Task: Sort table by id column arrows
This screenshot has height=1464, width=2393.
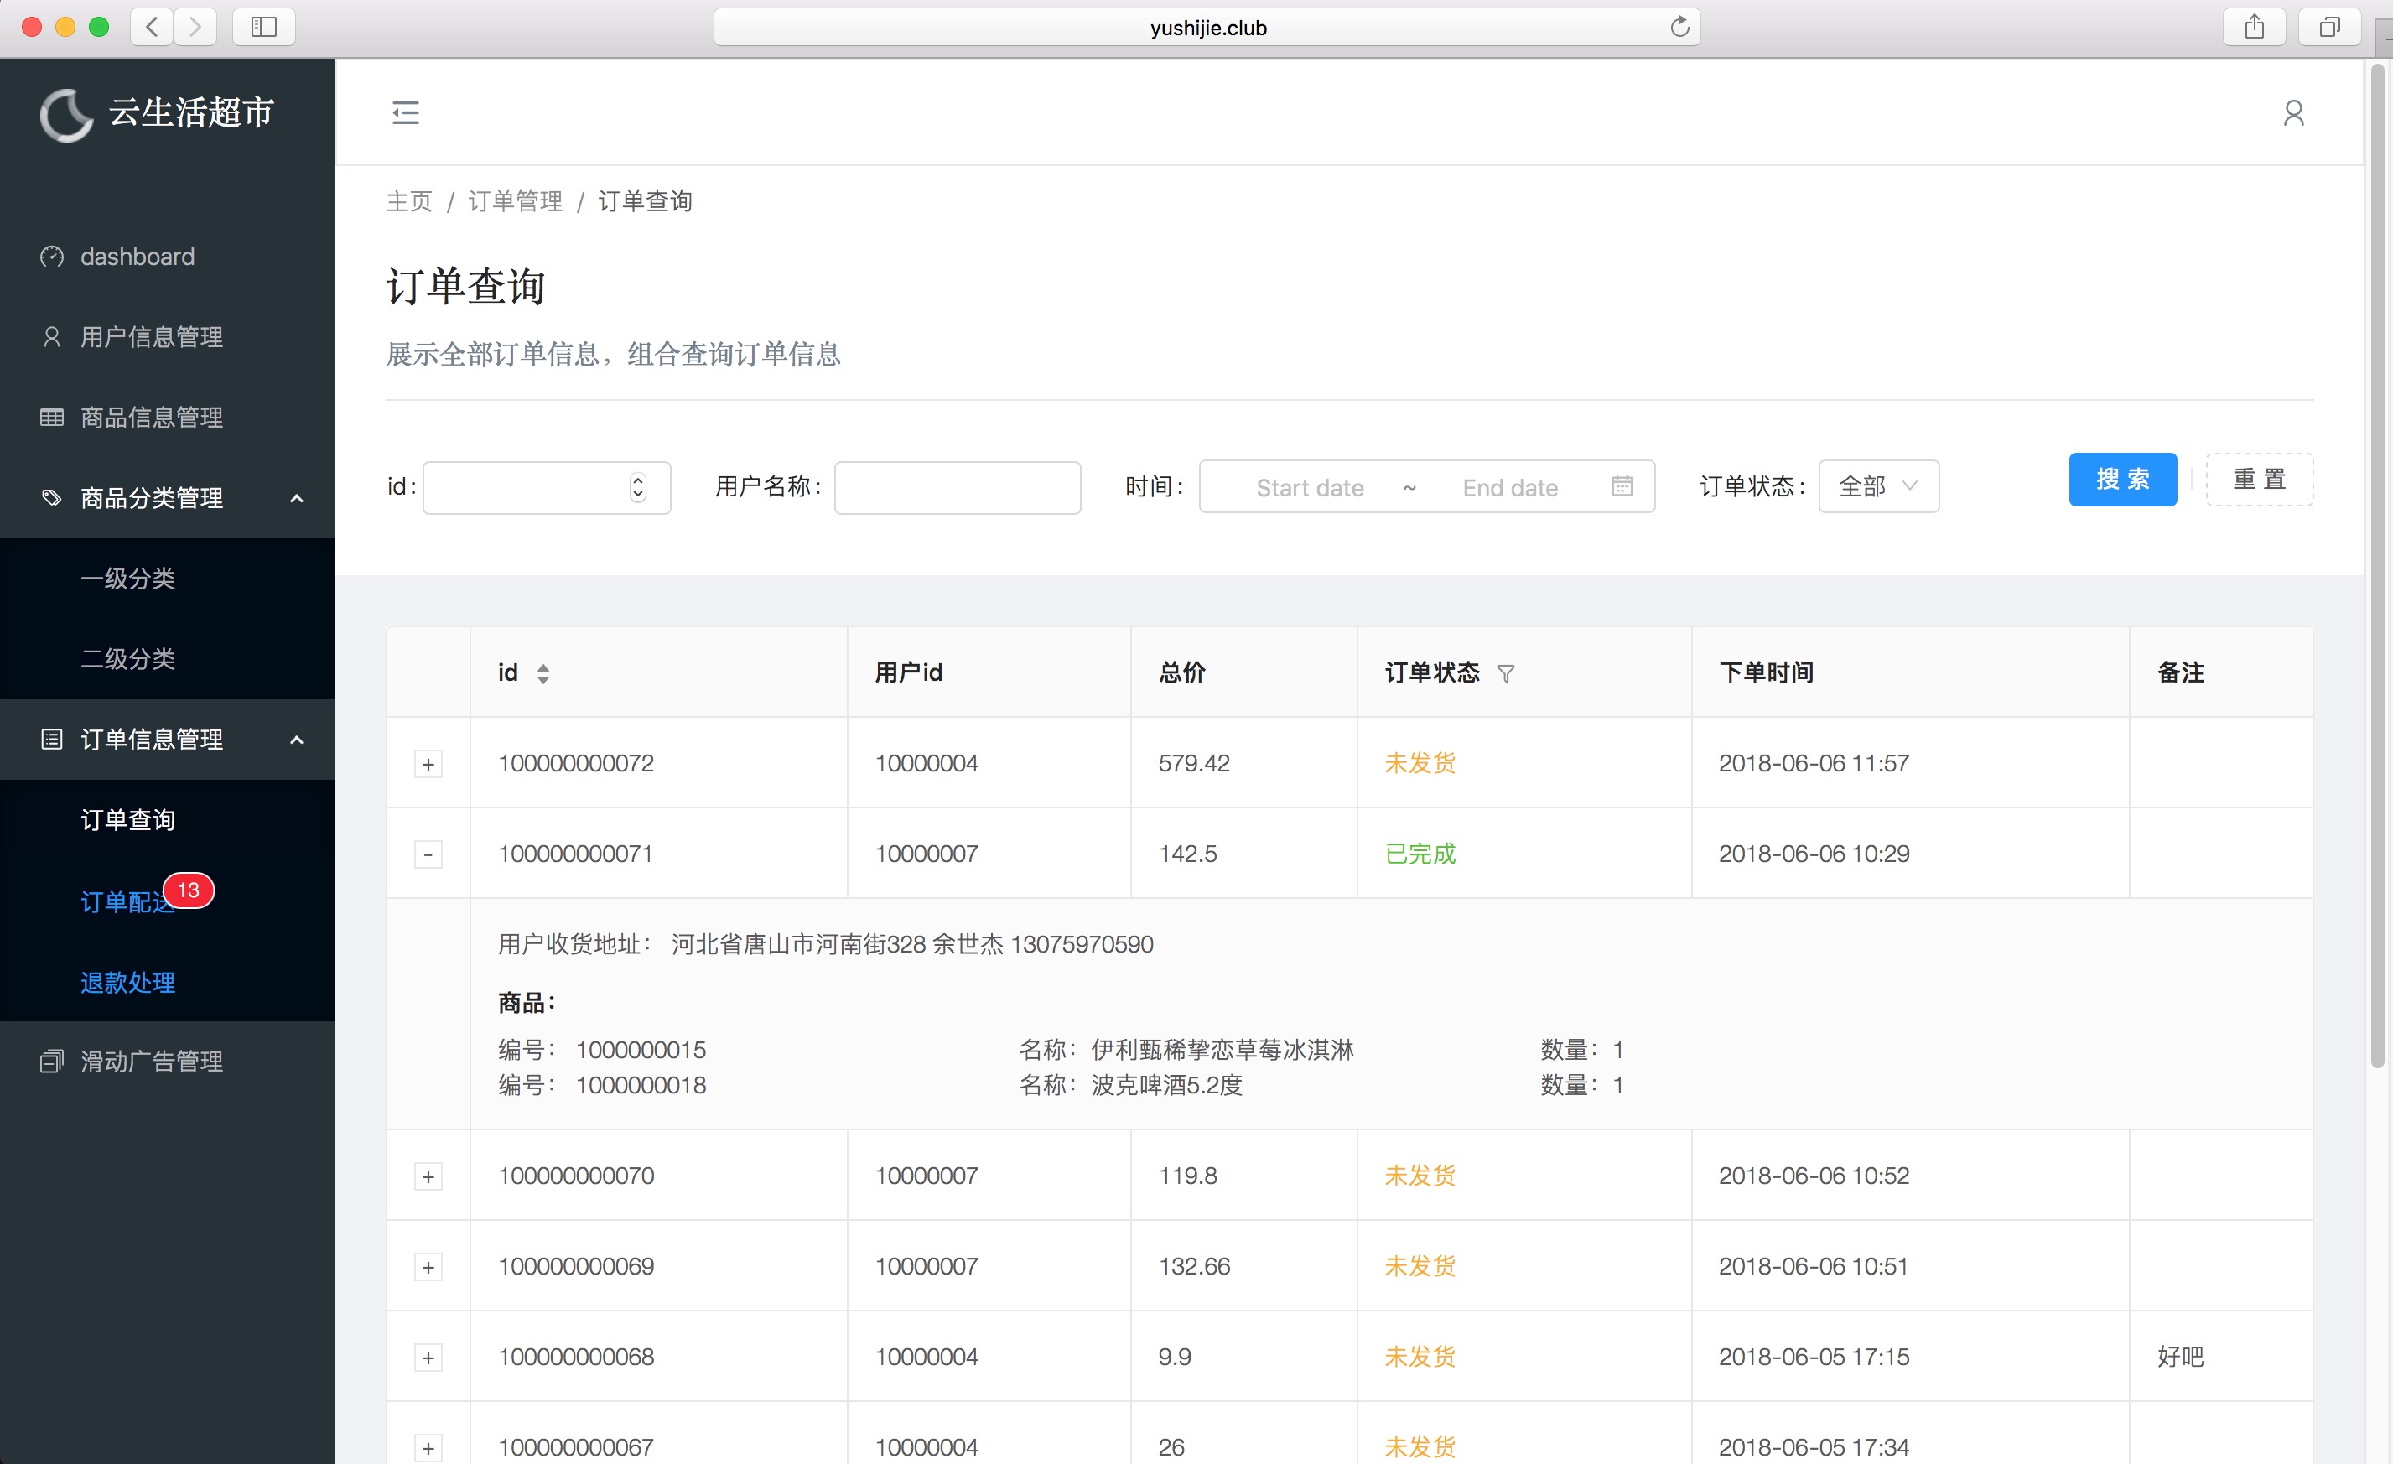Action: 542,673
